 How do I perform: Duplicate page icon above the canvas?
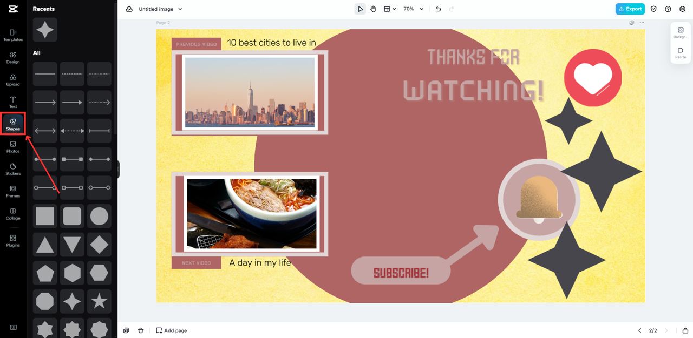click(x=632, y=23)
